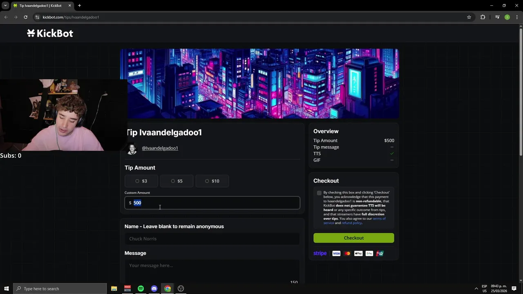Bookmark this page with the star icon
The width and height of the screenshot is (523, 294).
click(469, 17)
